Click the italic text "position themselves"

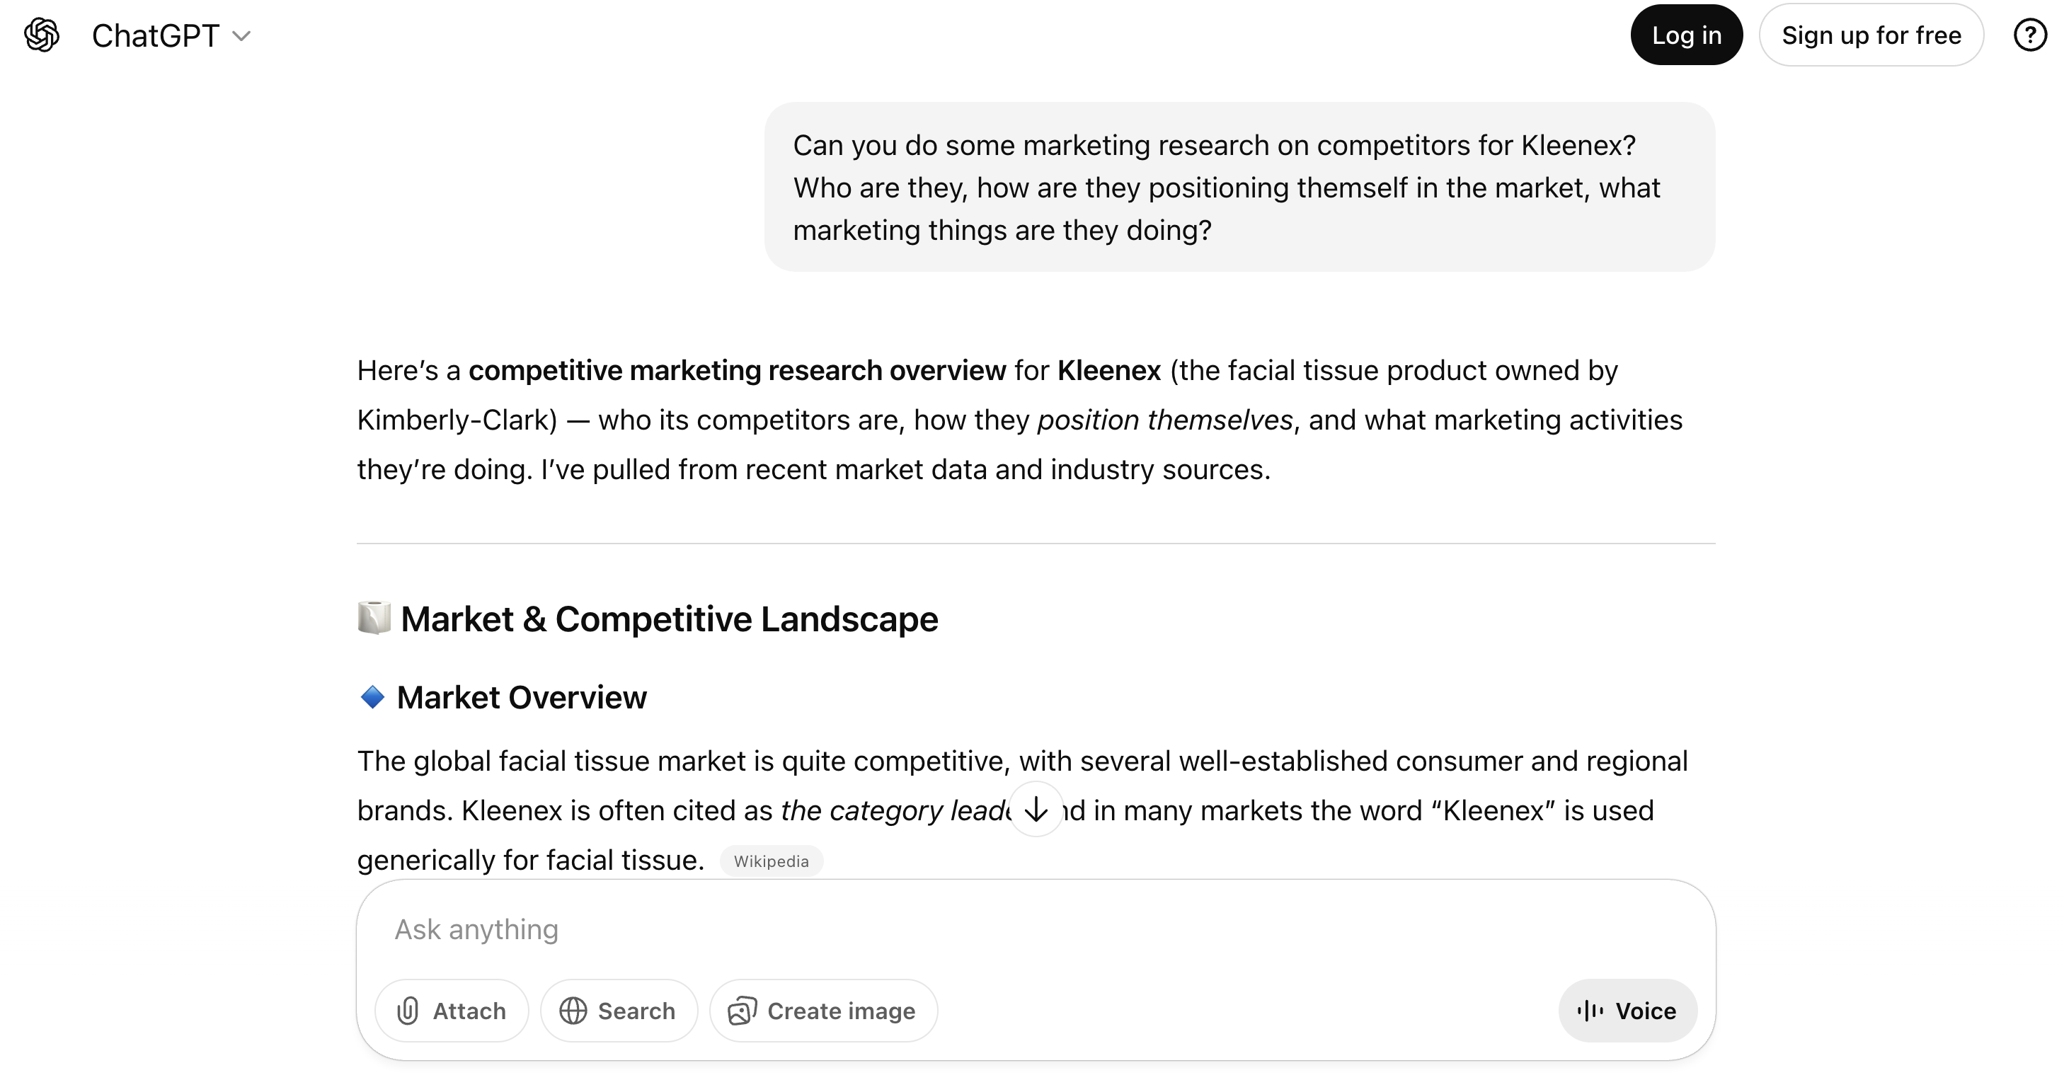click(1164, 420)
